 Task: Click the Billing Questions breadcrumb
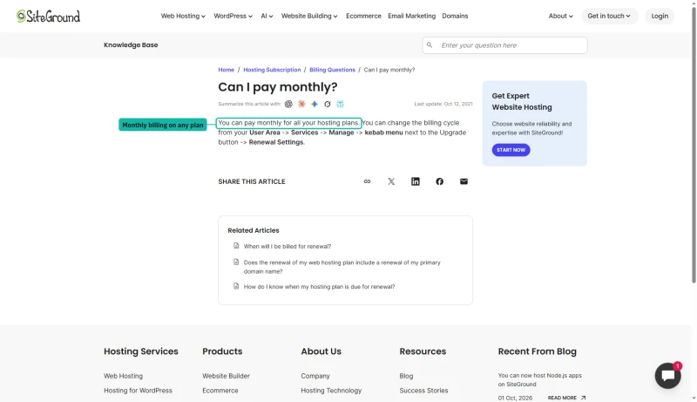332,70
